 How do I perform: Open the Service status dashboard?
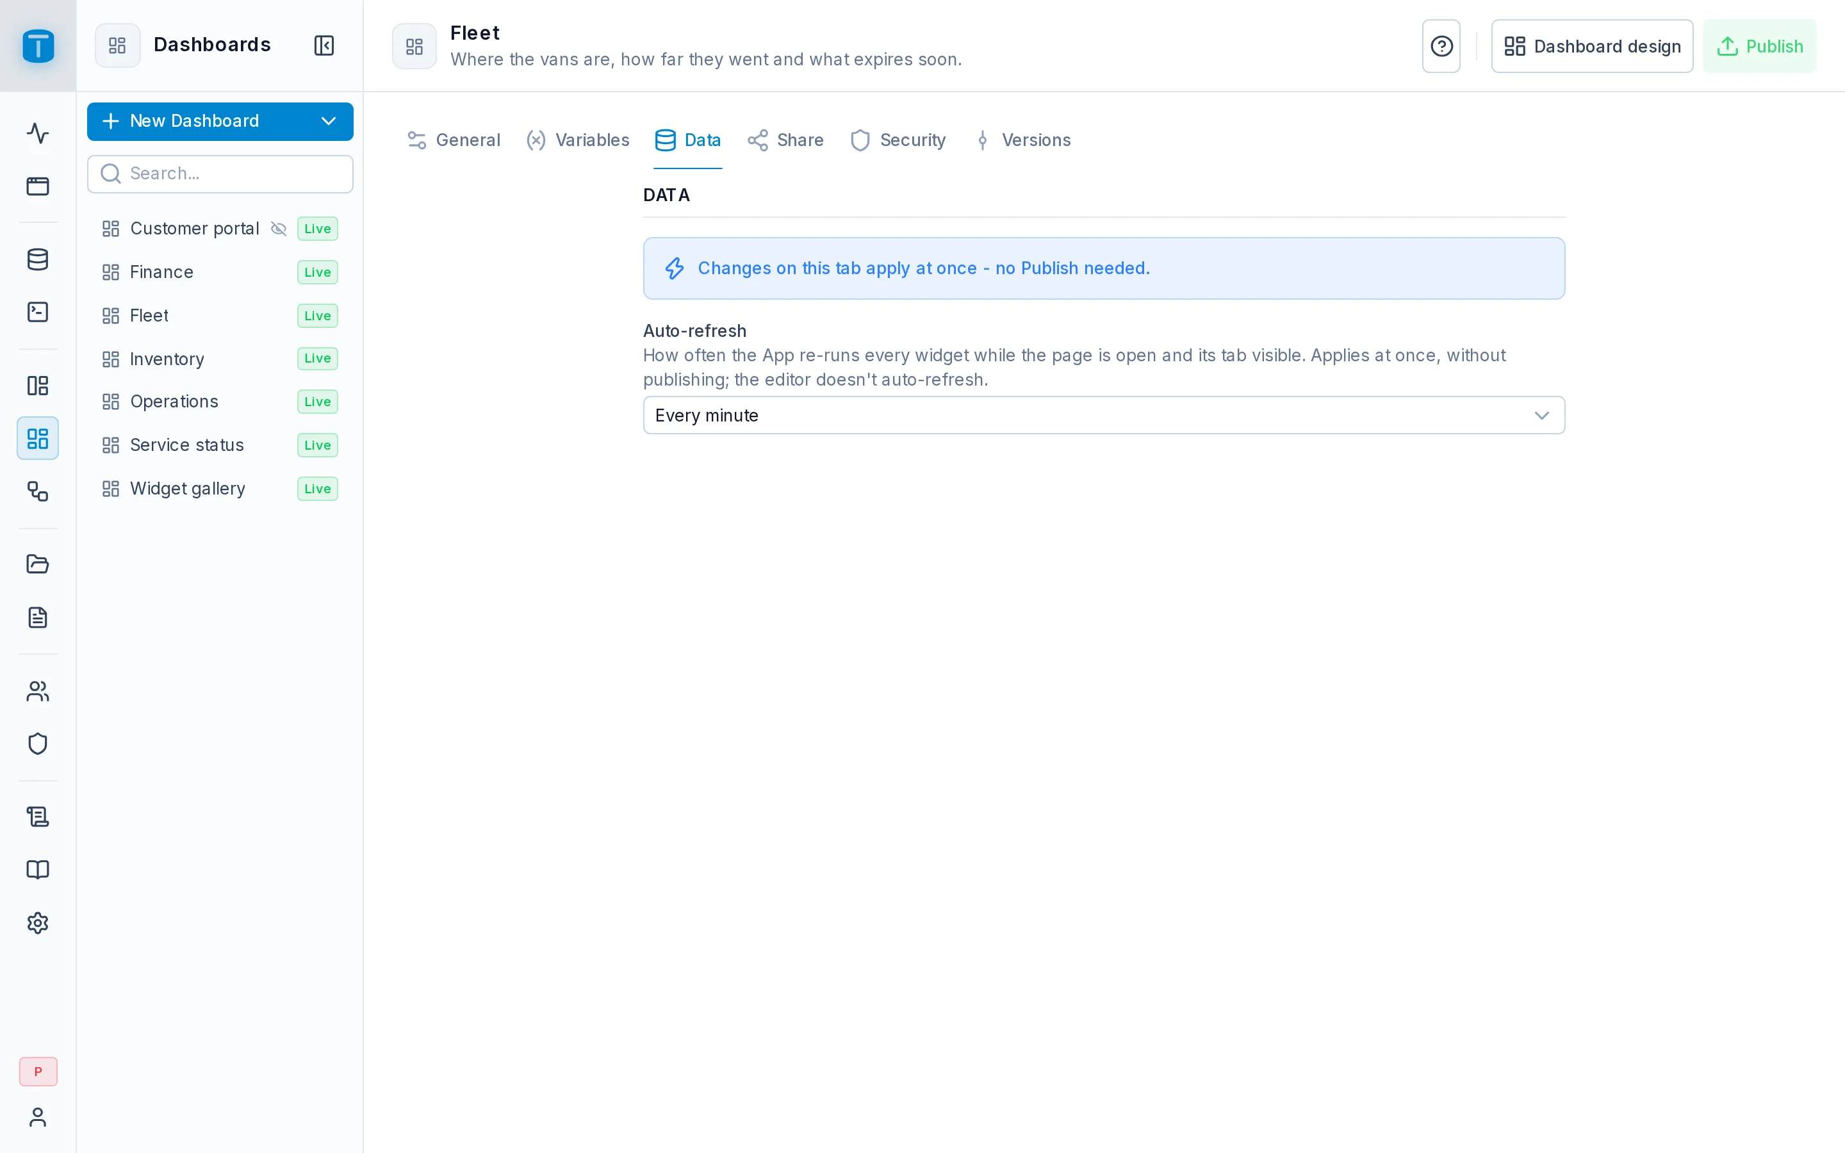pos(220,445)
